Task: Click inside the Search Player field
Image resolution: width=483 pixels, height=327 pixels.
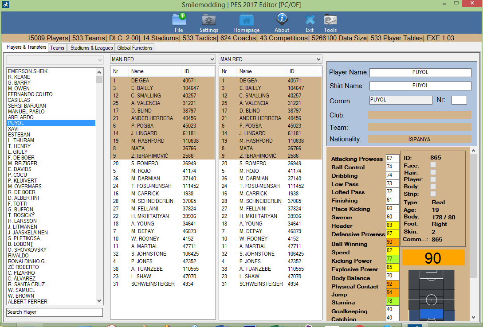Action: coord(54,312)
